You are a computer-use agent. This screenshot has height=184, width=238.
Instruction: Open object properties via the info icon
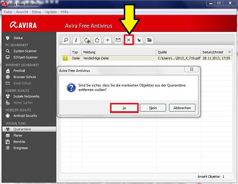pyautogui.click(x=76, y=40)
